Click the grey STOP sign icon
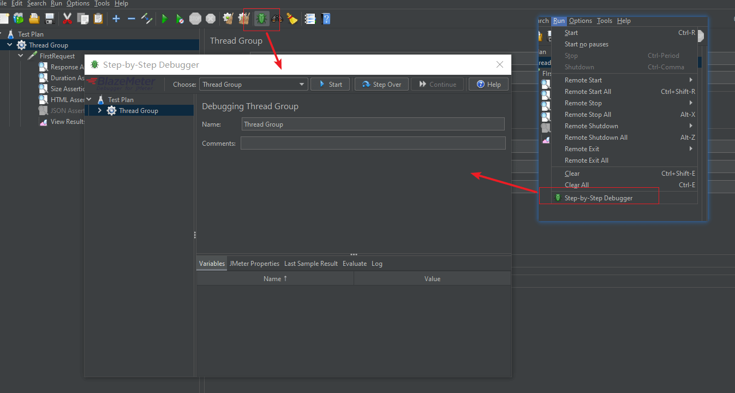Image resolution: width=735 pixels, height=393 pixels. [x=195, y=19]
